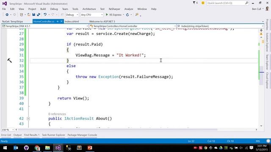This screenshot has width=271, height=152.
Task: Open the Output panel tab
Action: 17,135
